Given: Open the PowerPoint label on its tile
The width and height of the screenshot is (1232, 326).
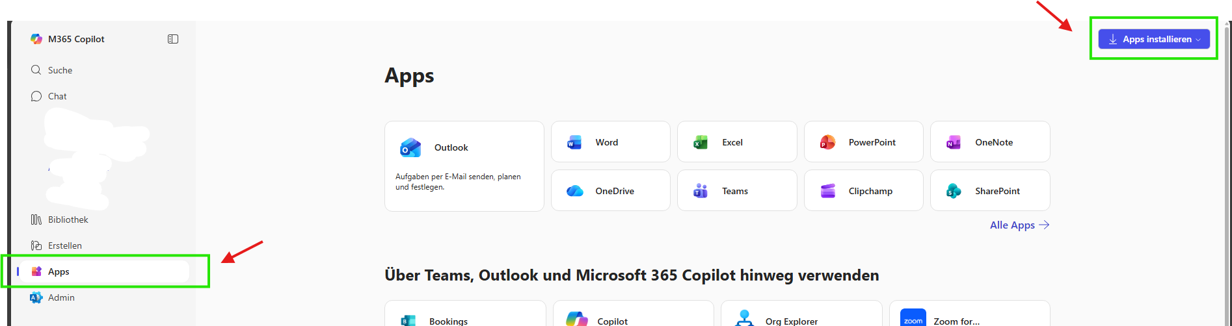Looking at the screenshot, I should pos(872,142).
